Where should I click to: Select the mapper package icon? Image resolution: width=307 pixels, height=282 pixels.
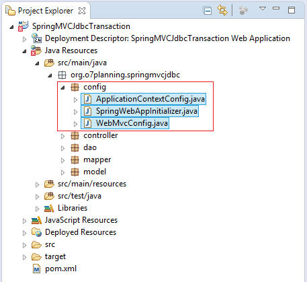(x=75, y=160)
